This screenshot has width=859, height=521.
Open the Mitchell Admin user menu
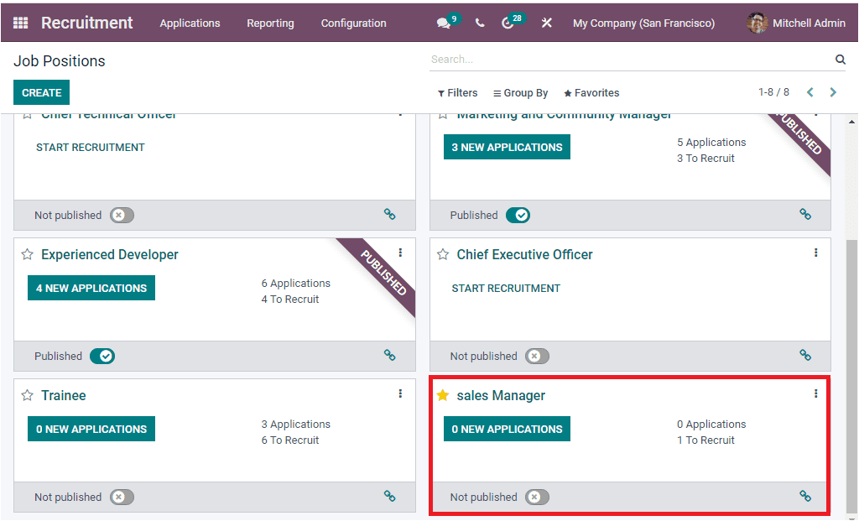click(x=797, y=23)
